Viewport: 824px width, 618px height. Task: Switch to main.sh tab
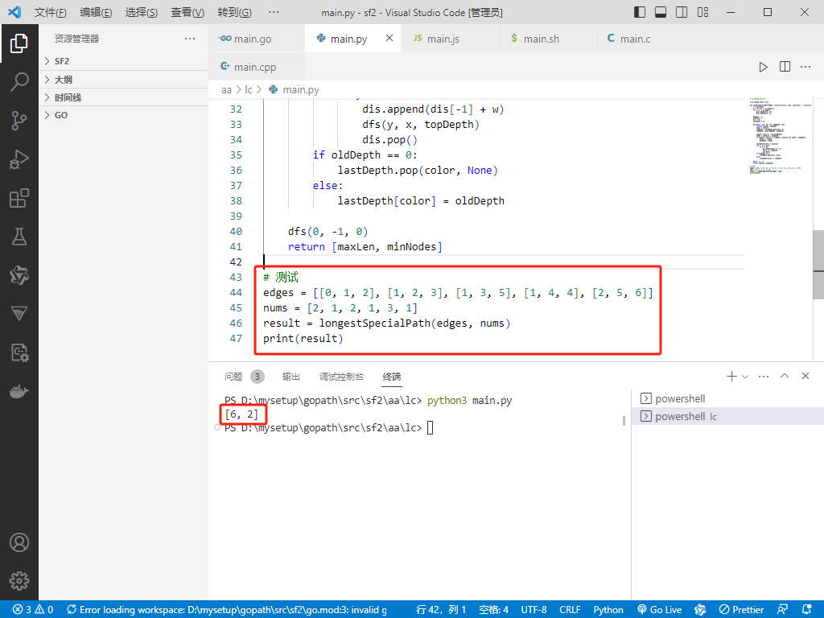(x=546, y=39)
